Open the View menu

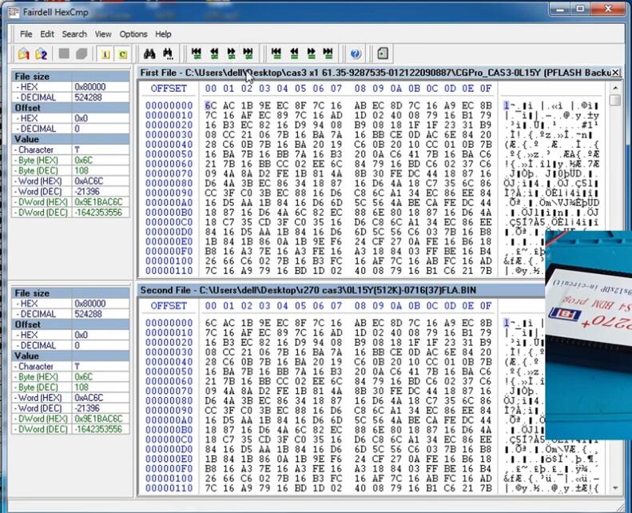pos(103,34)
